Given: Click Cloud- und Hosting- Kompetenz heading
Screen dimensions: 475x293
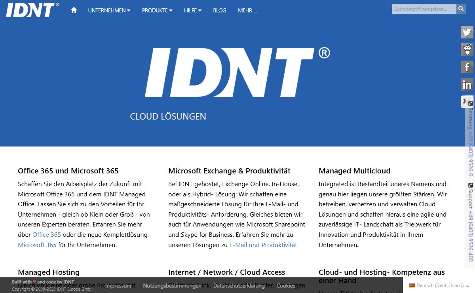Looking at the screenshot, I should tap(382, 276).
